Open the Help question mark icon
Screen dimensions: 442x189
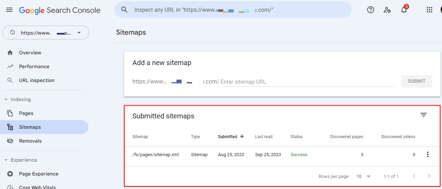pyautogui.click(x=371, y=10)
